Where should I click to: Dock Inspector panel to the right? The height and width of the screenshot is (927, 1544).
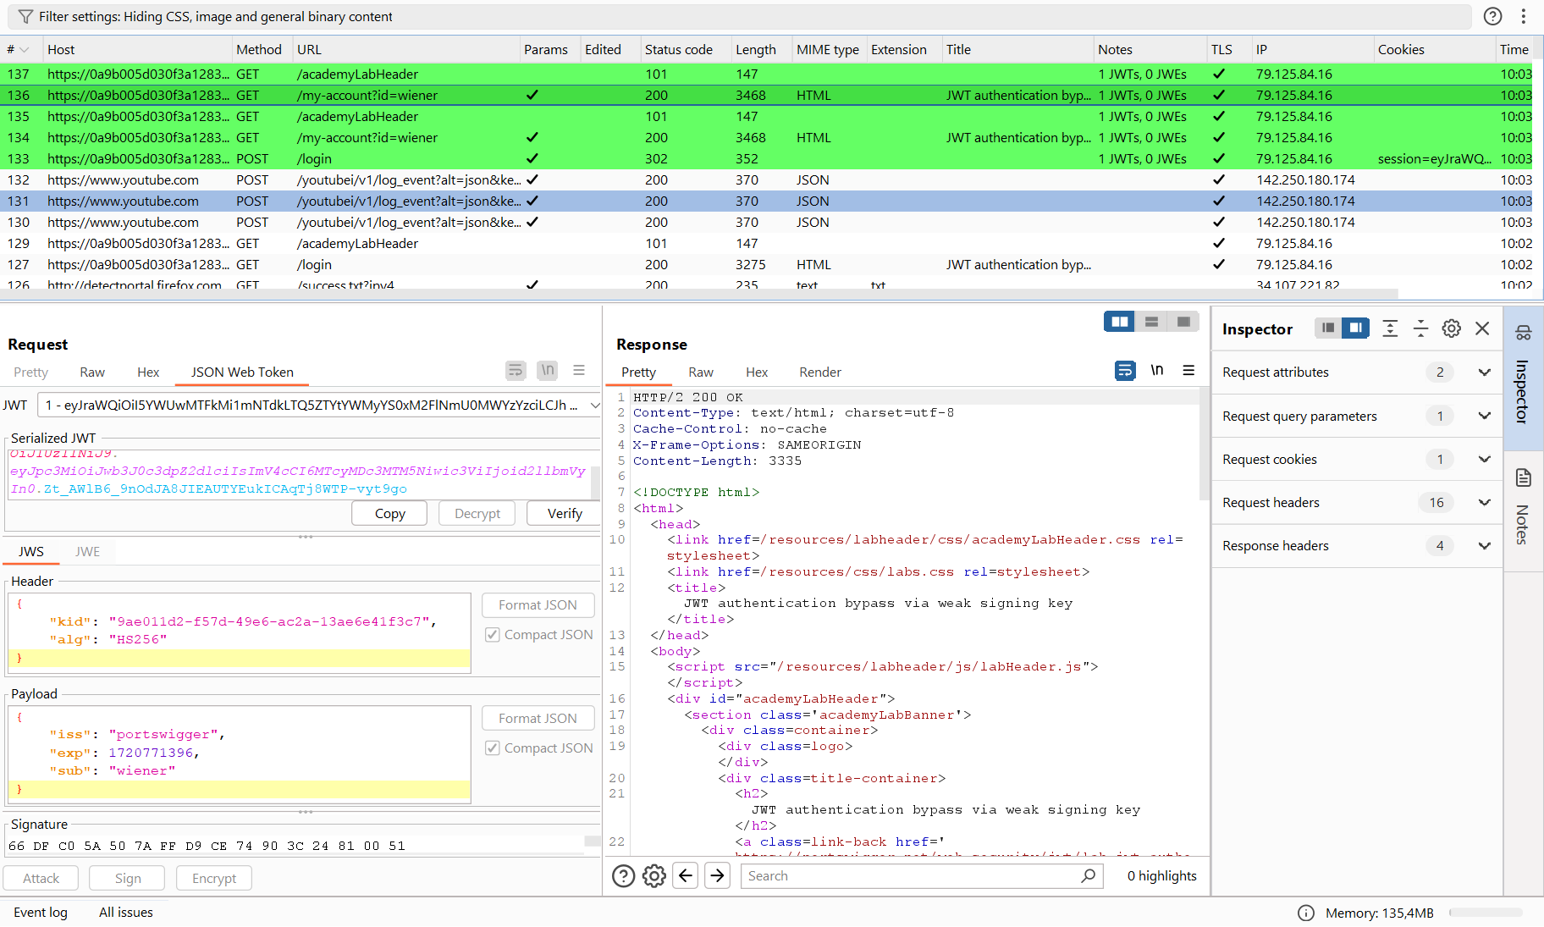(1355, 328)
